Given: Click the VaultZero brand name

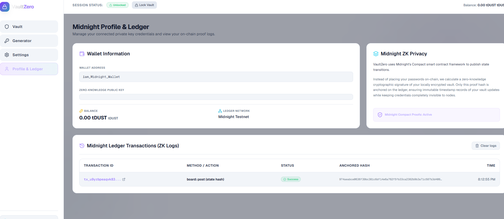Looking at the screenshot, I should [23, 7].
